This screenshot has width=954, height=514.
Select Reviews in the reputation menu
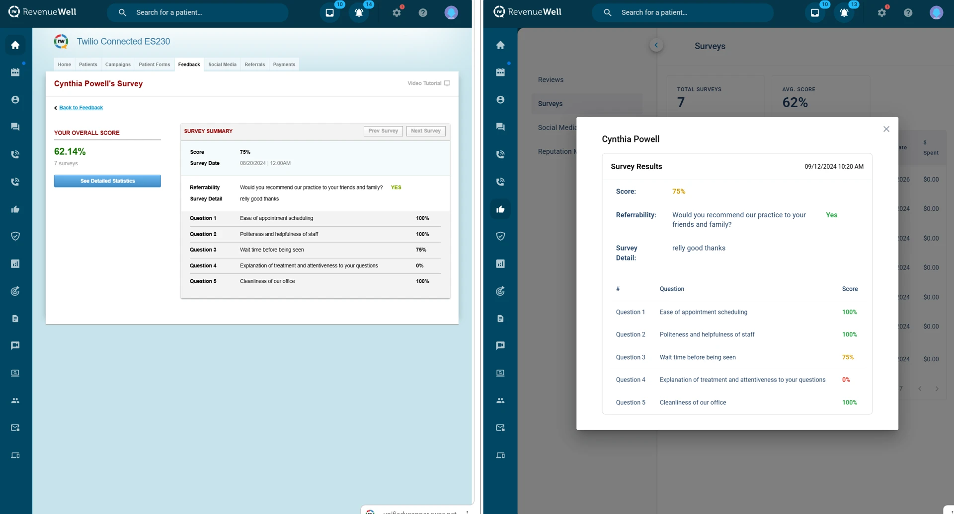click(551, 80)
